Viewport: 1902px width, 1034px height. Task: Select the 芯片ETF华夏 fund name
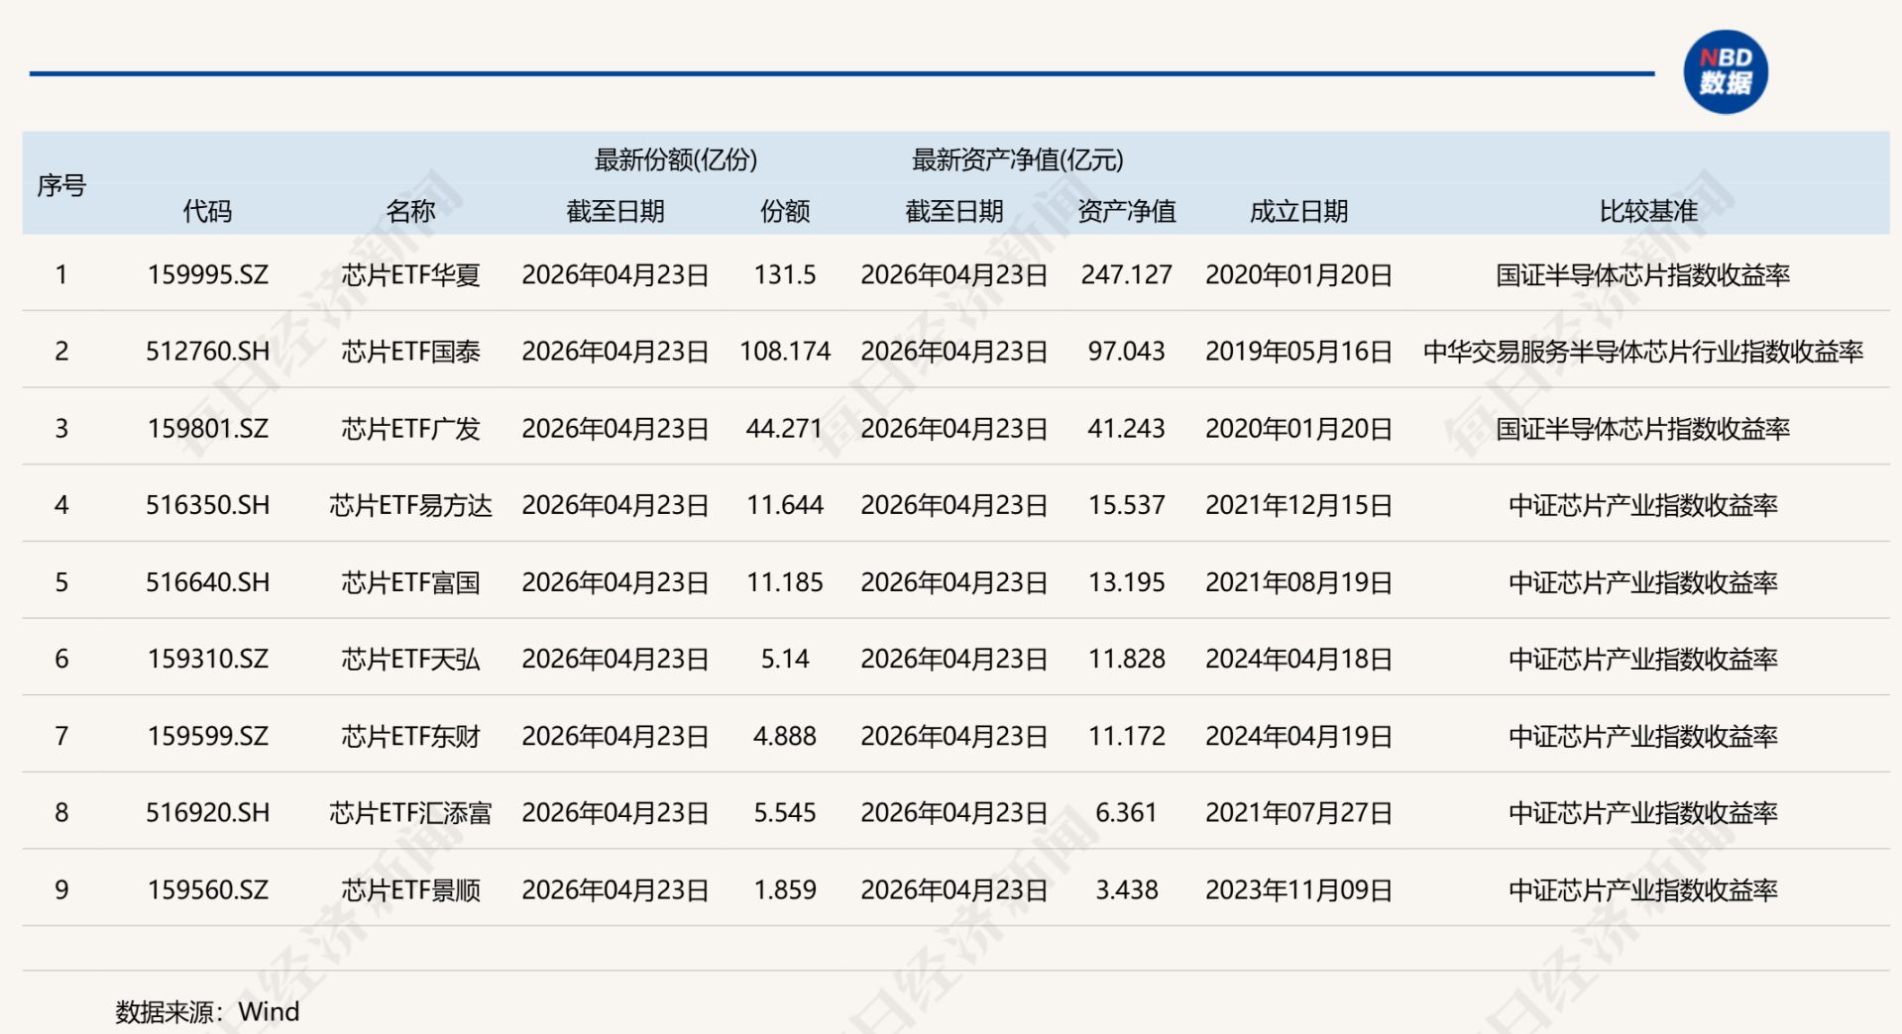pyautogui.click(x=409, y=275)
